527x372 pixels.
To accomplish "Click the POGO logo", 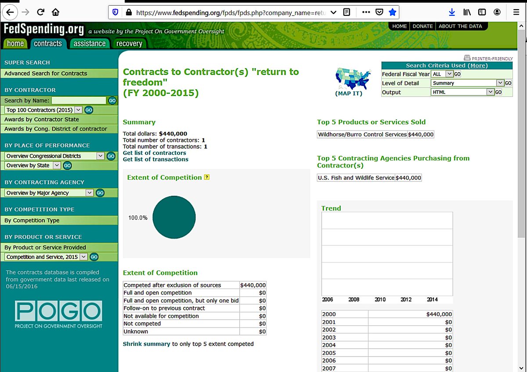I will (58, 315).
